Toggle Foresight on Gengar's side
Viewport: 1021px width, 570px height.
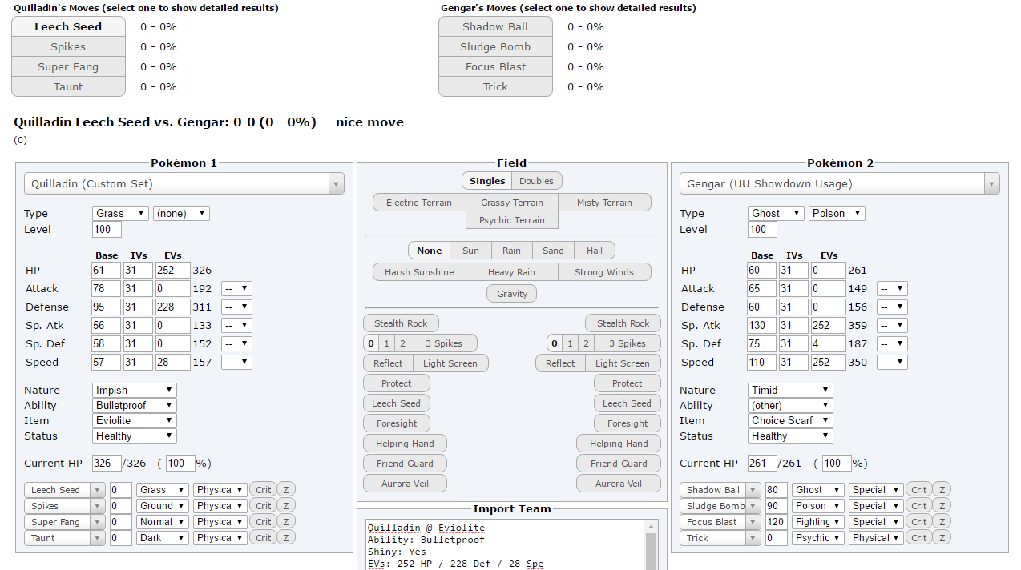pos(628,423)
